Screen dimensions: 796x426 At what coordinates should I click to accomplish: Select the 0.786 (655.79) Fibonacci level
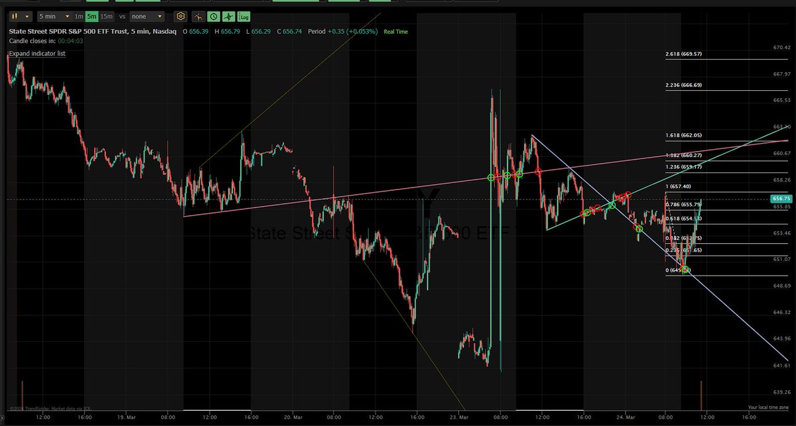(683, 205)
